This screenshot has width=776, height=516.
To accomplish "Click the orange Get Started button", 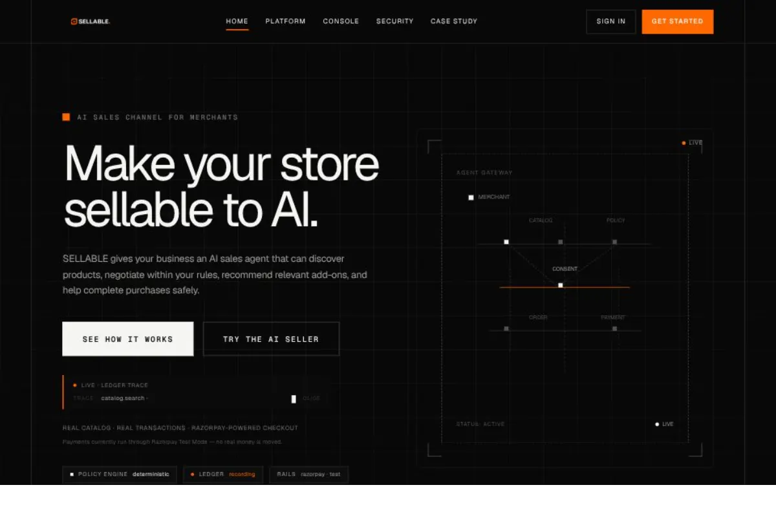I will pyautogui.click(x=678, y=21).
